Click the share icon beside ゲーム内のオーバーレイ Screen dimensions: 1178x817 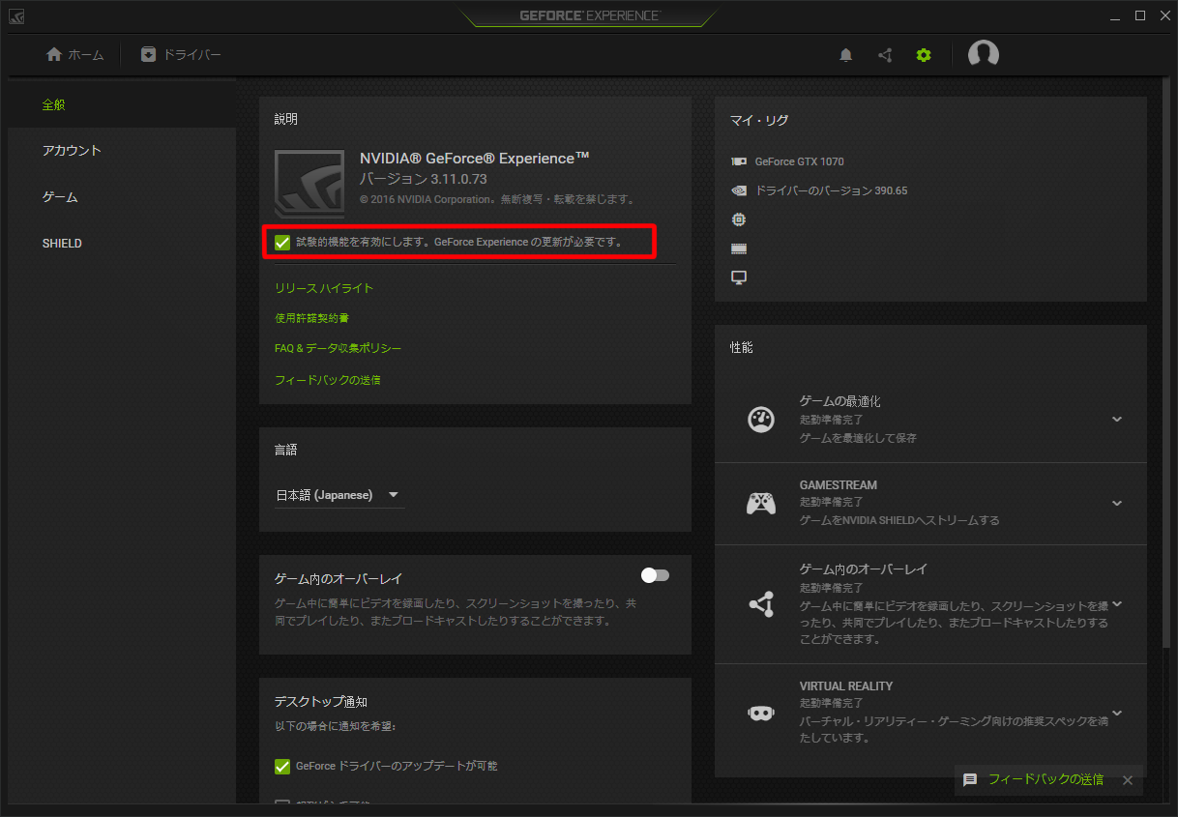tap(761, 604)
